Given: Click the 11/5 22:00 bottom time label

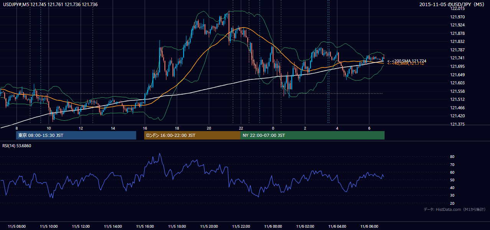Looking at the screenshot, I should 241,227.
